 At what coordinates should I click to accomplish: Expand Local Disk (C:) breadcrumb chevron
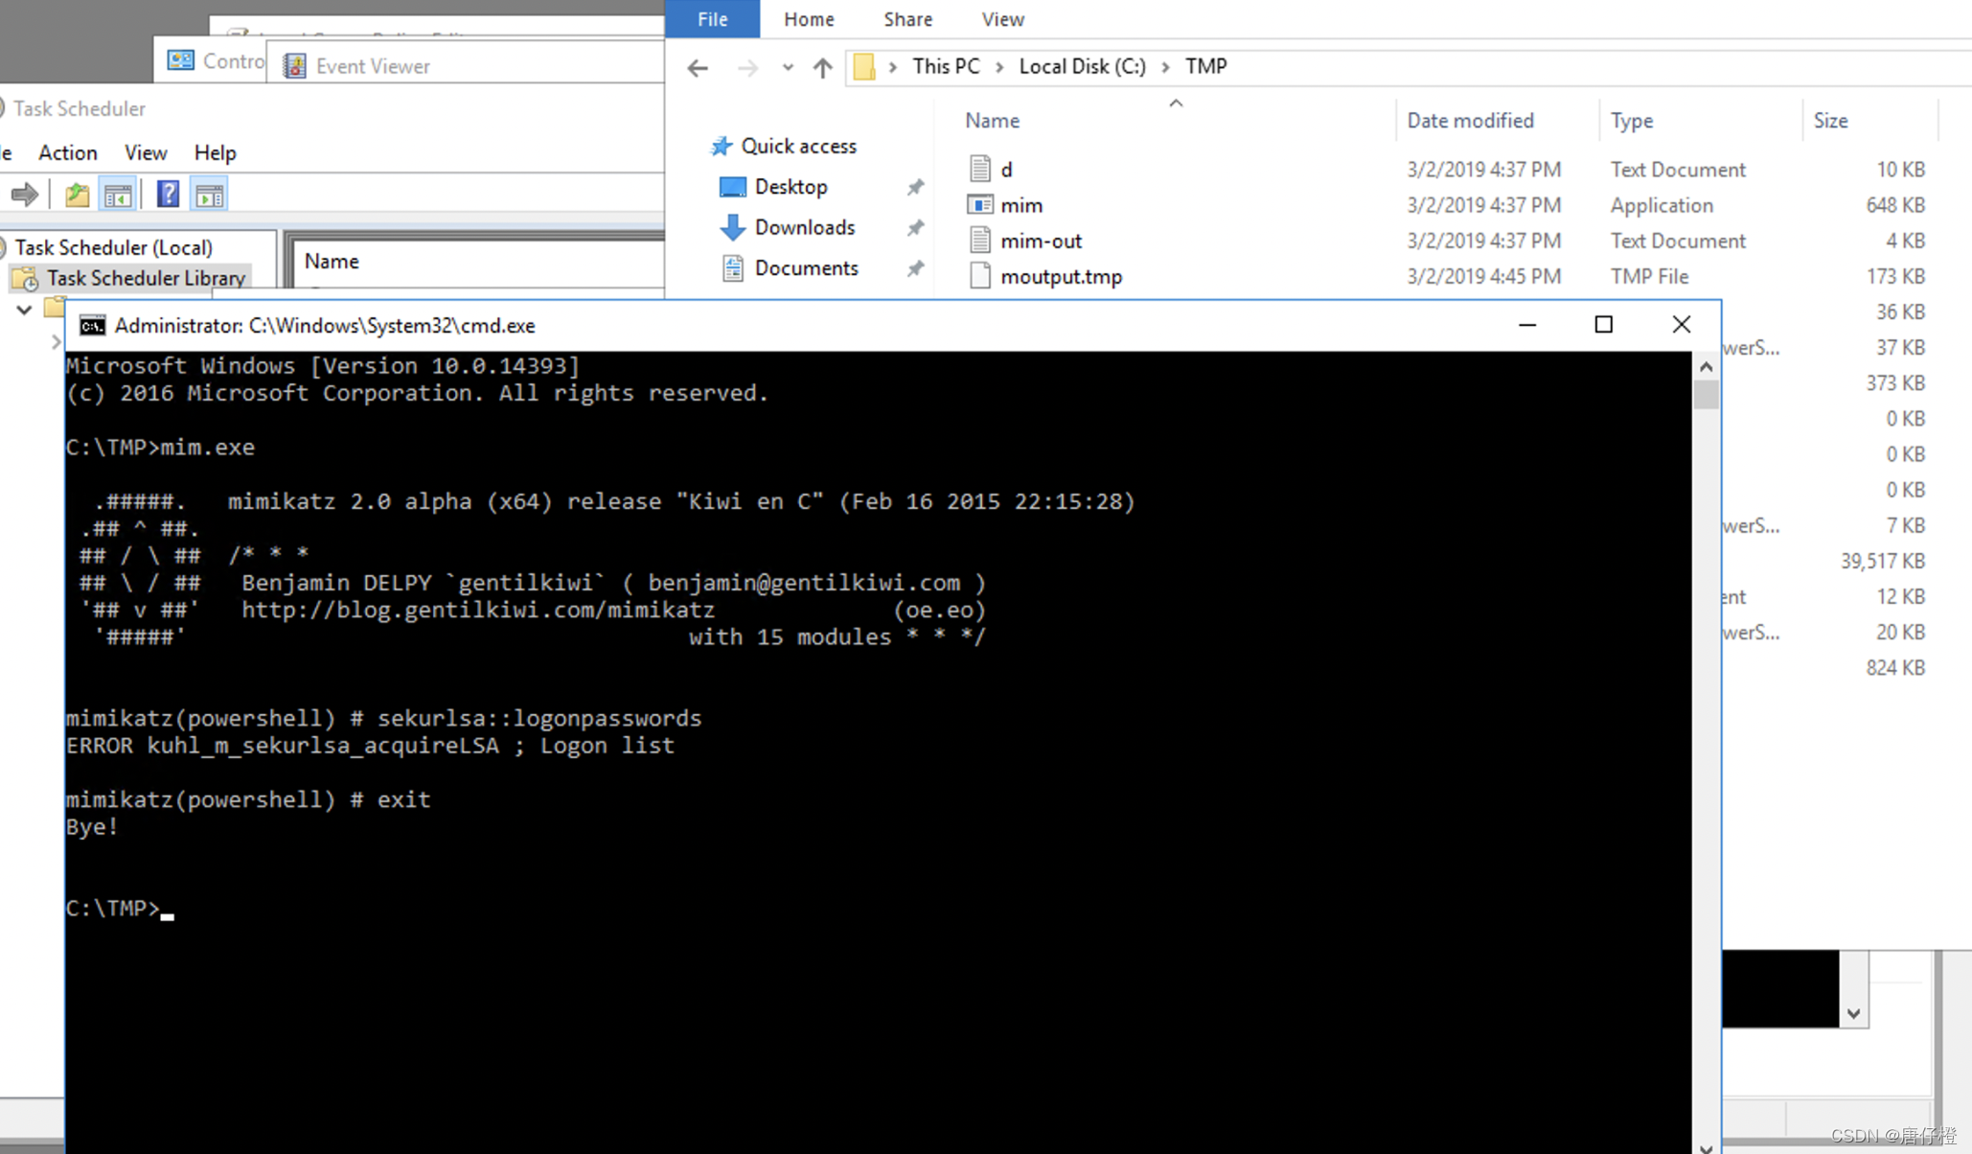[x=1165, y=66]
